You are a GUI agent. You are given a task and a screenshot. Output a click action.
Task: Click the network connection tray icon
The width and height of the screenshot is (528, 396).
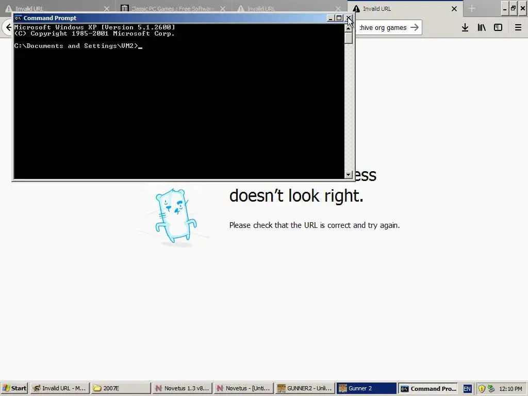pyautogui.click(x=491, y=389)
